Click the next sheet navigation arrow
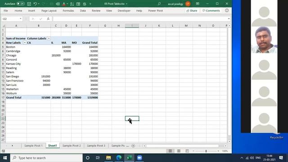Image resolution: width=288 pixels, height=162 pixels. click(12, 146)
